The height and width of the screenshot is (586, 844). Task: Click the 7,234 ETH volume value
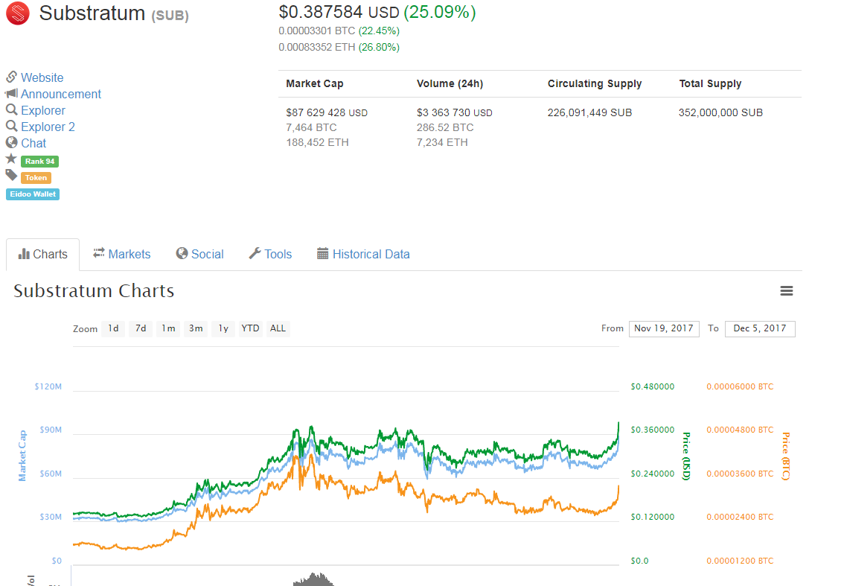tap(442, 142)
